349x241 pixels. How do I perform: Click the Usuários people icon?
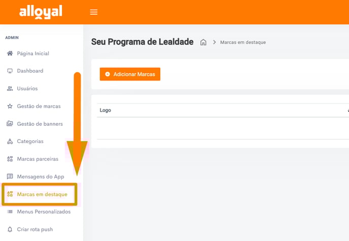point(10,89)
